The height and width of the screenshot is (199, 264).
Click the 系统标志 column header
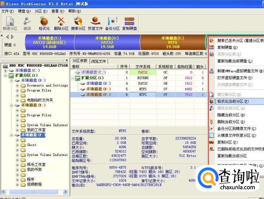click(x=166, y=67)
